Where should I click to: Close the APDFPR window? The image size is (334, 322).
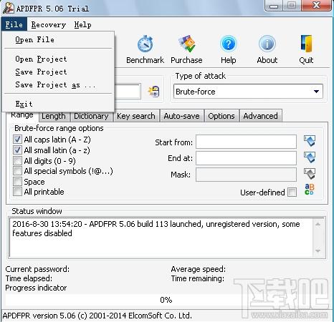317,5
